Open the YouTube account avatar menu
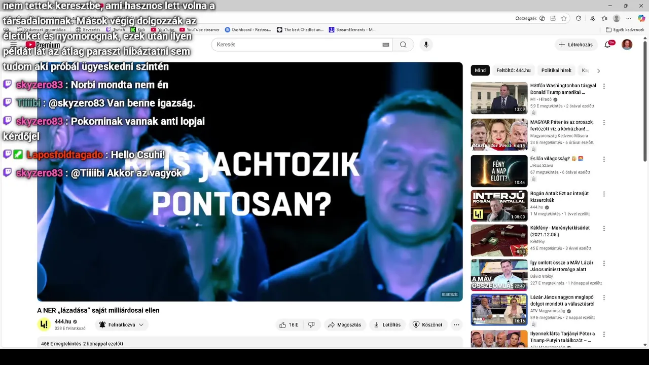Viewport: 649px width, 365px height. tap(627, 45)
